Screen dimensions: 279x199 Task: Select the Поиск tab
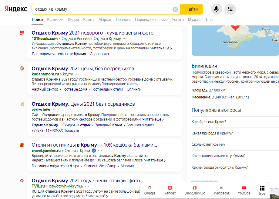pyautogui.click(x=37, y=20)
